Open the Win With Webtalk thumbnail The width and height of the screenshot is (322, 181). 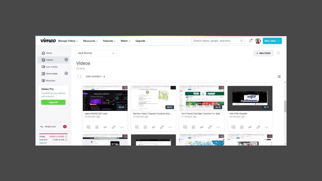(250, 98)
